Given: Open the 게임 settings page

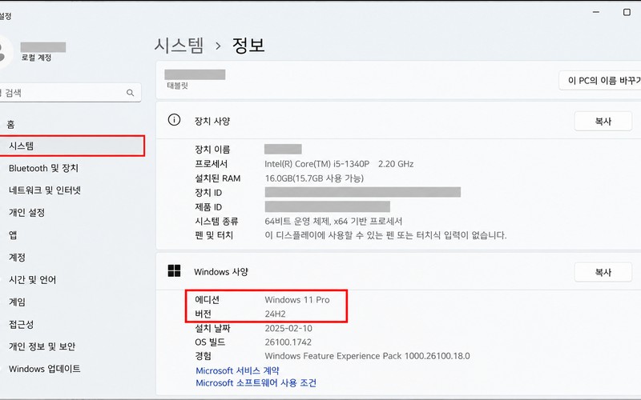Looking at the screenshot, I should (x=17, y=302).
